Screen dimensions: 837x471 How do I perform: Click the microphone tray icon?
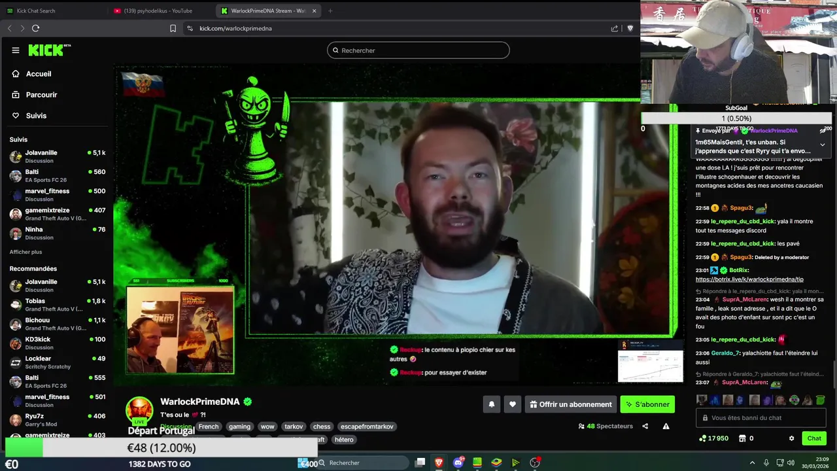tap(766, 462)
